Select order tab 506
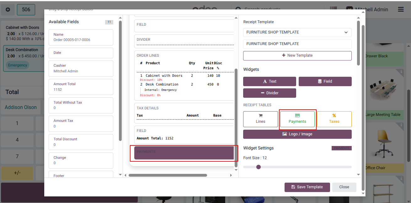The height and width of the screenshot is (203, 411). (26, 10)
